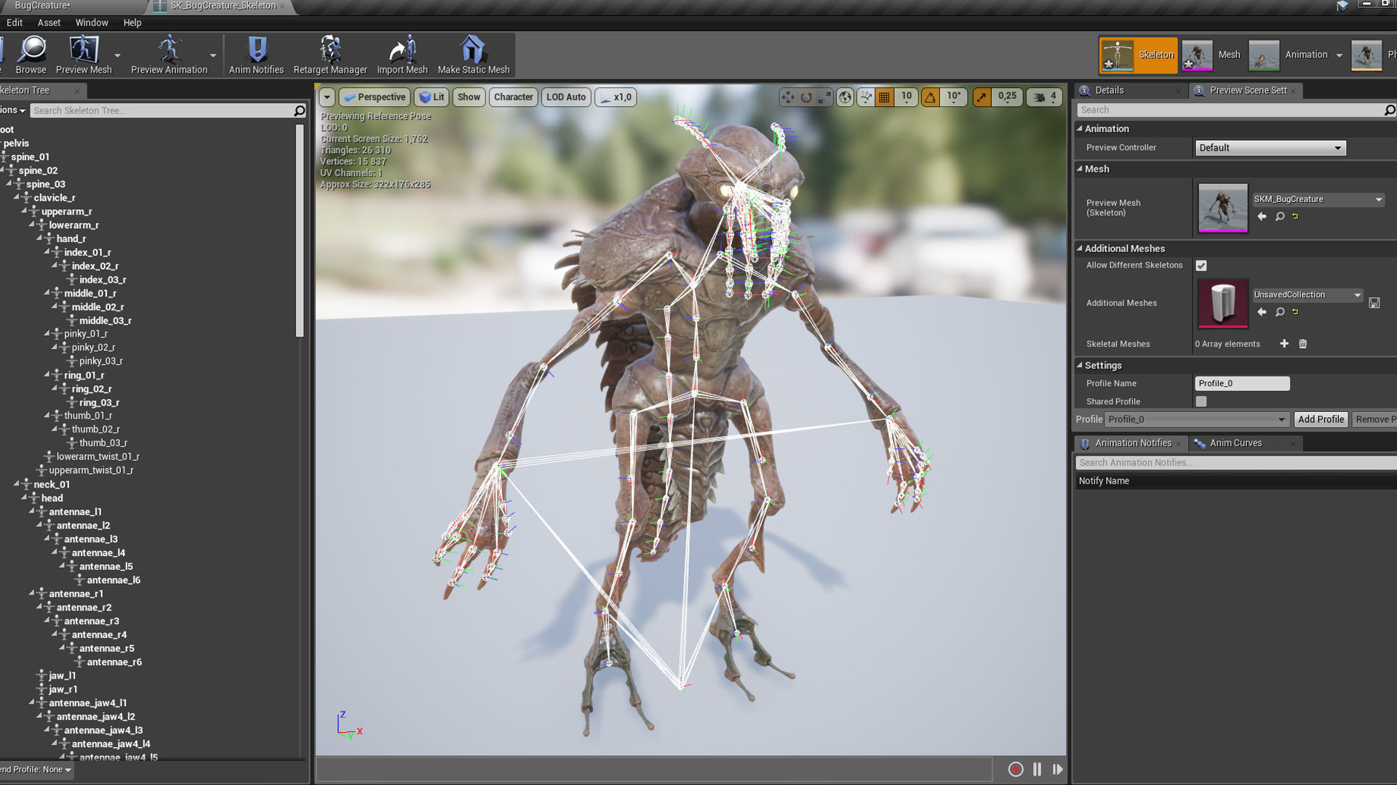1397x785 pixels.
Task: Browse to SKM_BugCreature with magnifier icon
Action: point(1280,217)
